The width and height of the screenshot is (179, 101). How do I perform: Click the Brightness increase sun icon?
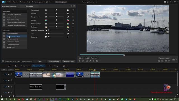(x=68, y=13)
